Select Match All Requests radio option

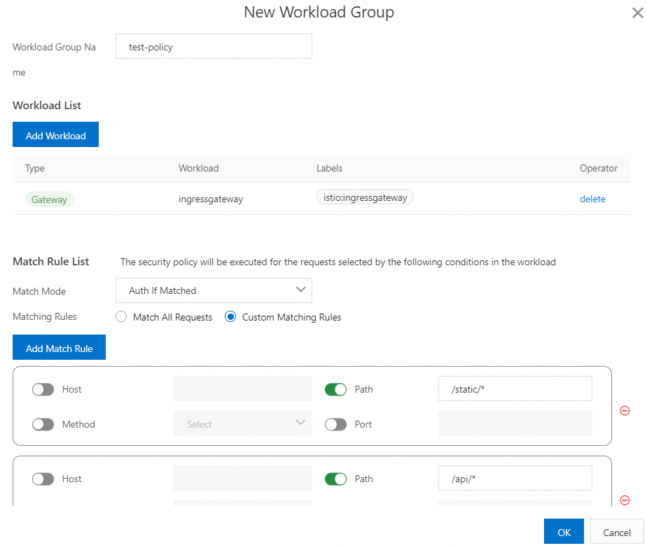[122, 317]
